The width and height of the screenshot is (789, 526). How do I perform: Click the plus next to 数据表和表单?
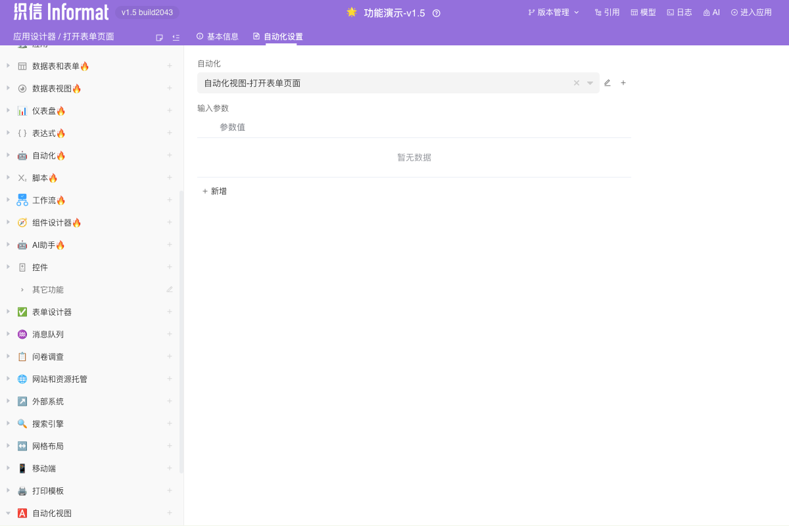(170, 66)
